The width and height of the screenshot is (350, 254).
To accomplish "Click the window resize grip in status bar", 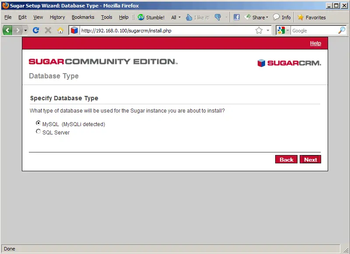I will click(346, 250).
